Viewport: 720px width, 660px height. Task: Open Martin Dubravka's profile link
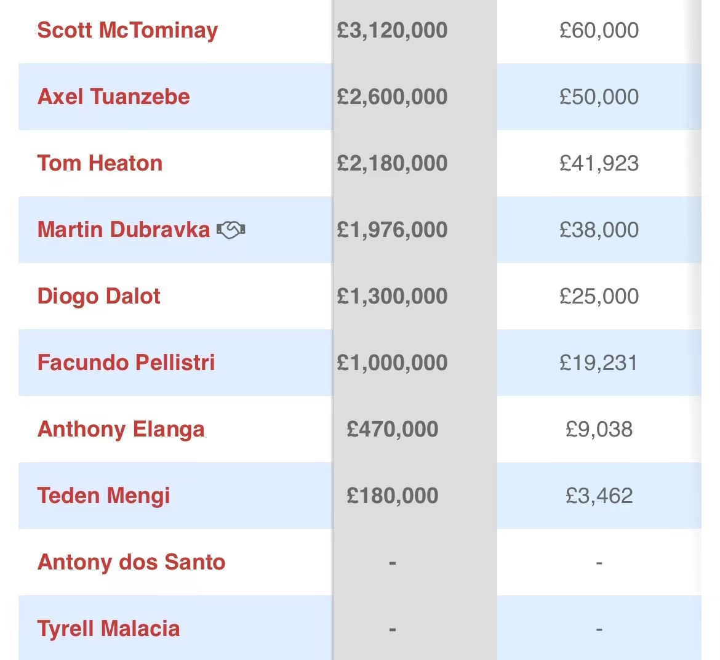pos(124,230)
